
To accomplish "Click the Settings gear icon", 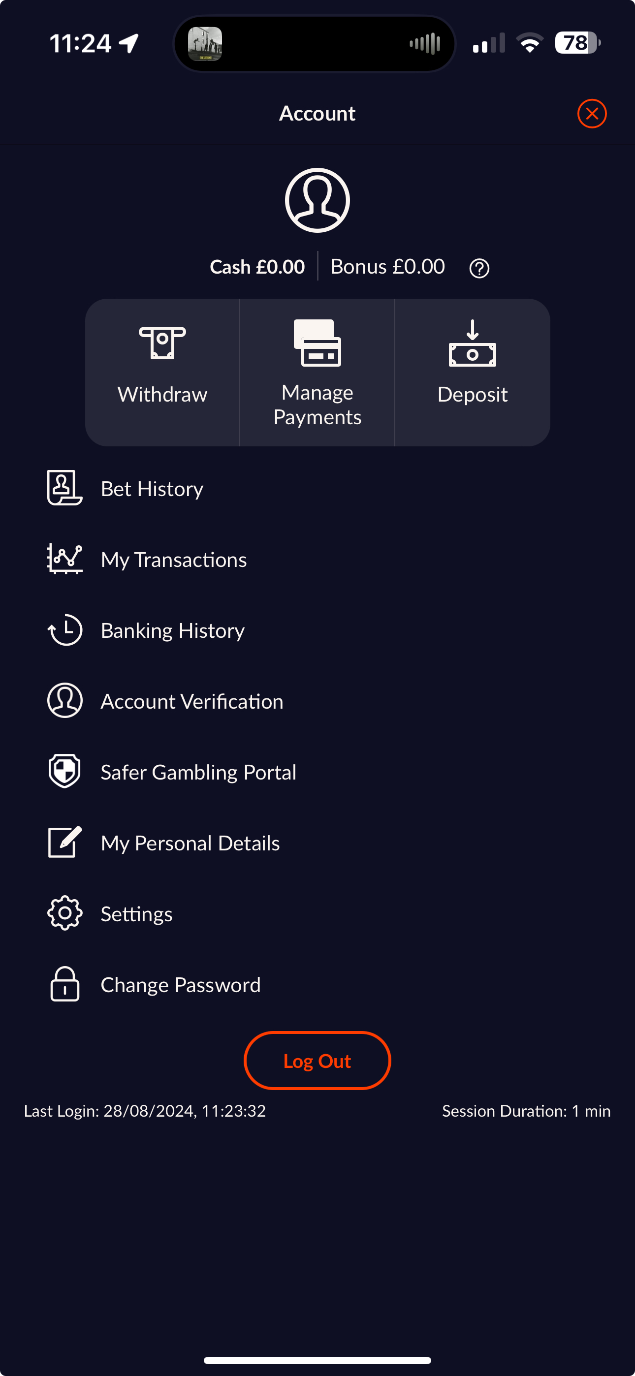I will click(64, 913).
